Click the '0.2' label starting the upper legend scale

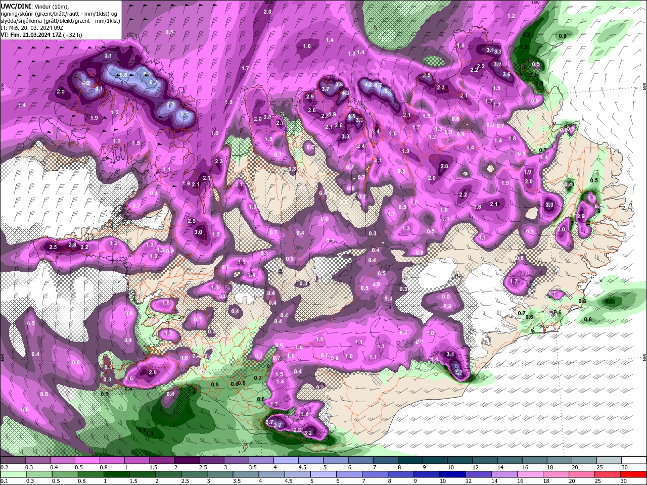pos(5,467)
